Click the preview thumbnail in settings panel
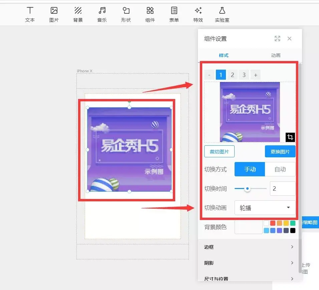319x290 pixels. tap(250, 112)
